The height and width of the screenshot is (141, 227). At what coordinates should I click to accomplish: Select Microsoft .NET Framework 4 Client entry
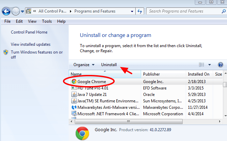108,114
